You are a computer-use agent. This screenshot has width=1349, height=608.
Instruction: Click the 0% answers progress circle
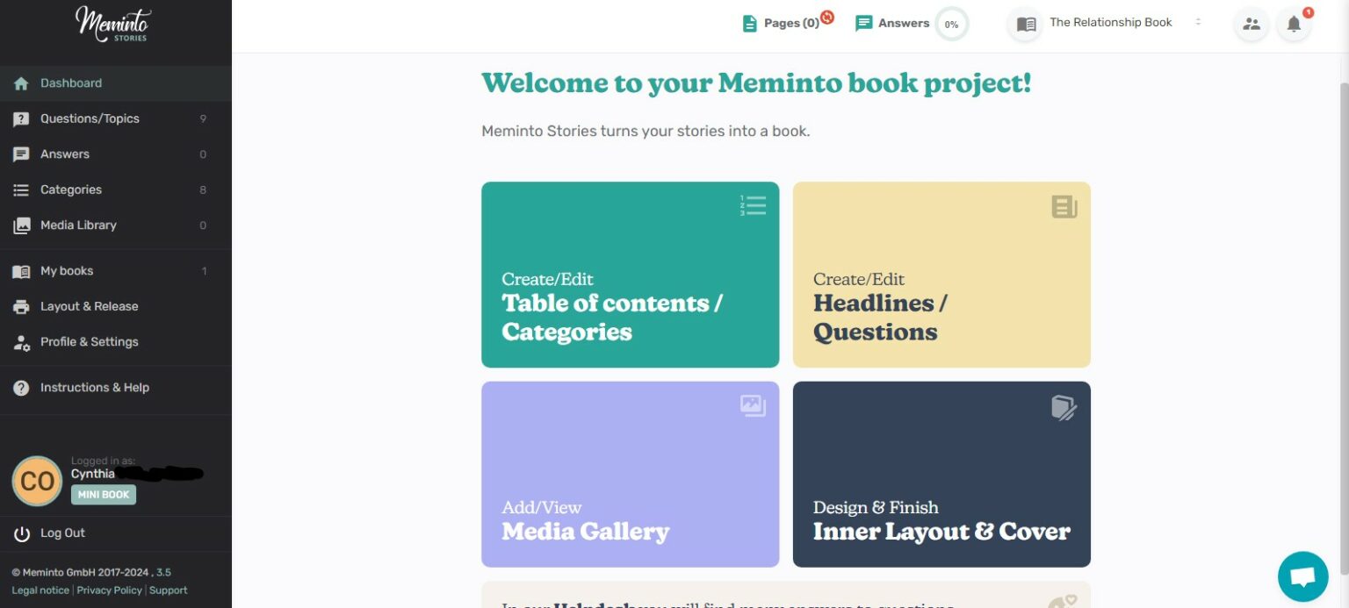point(951,24)
